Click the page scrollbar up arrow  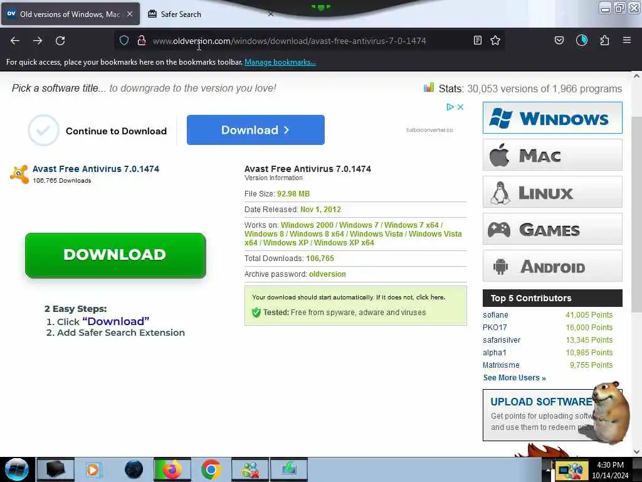click(636, 76)
